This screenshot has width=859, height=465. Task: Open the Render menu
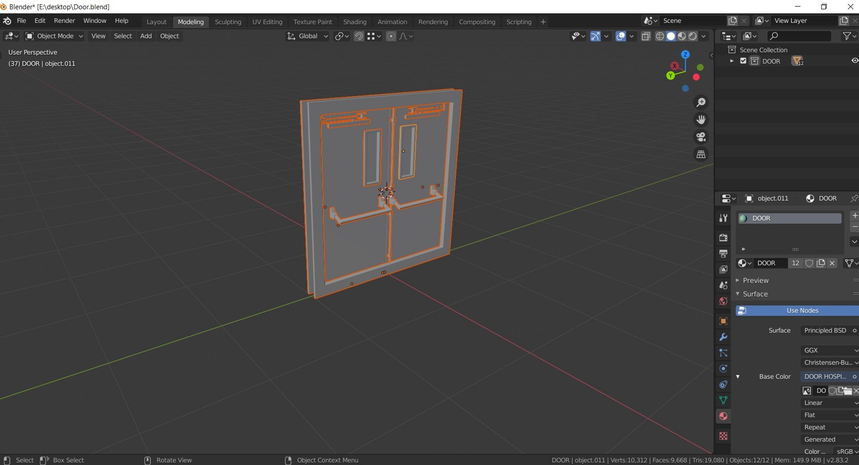(64, 21)
